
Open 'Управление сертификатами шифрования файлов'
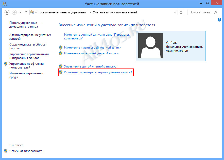point(29,56)
